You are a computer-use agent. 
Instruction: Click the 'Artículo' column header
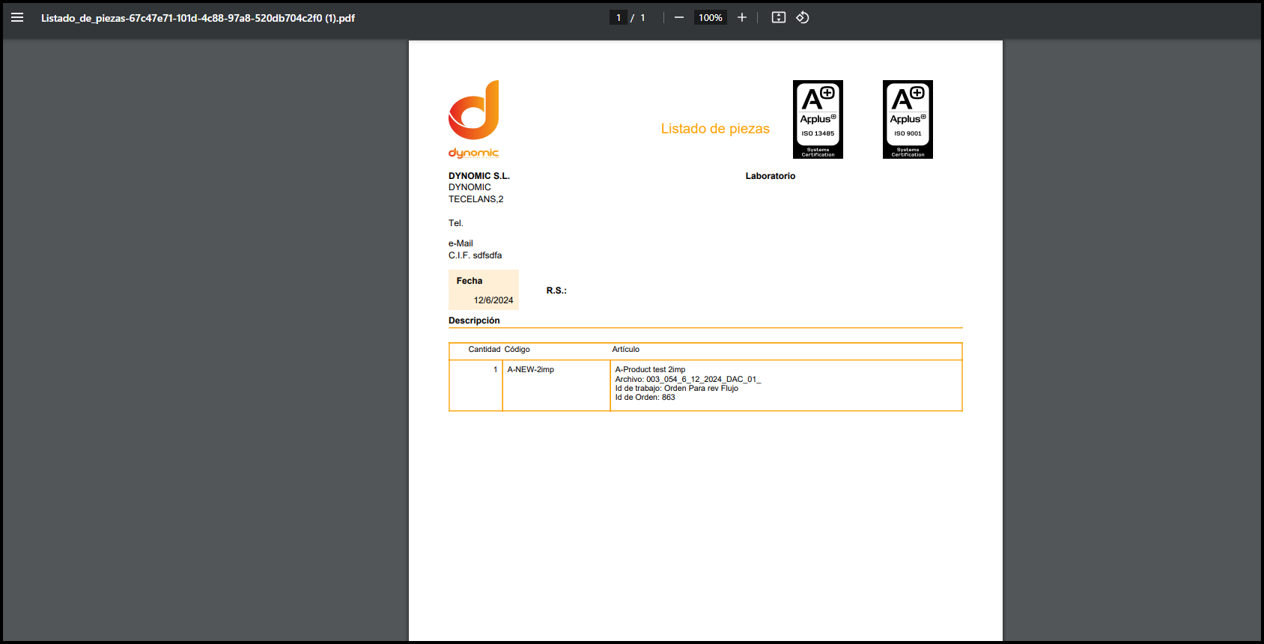pyautogui.click(x=626, y=350)
